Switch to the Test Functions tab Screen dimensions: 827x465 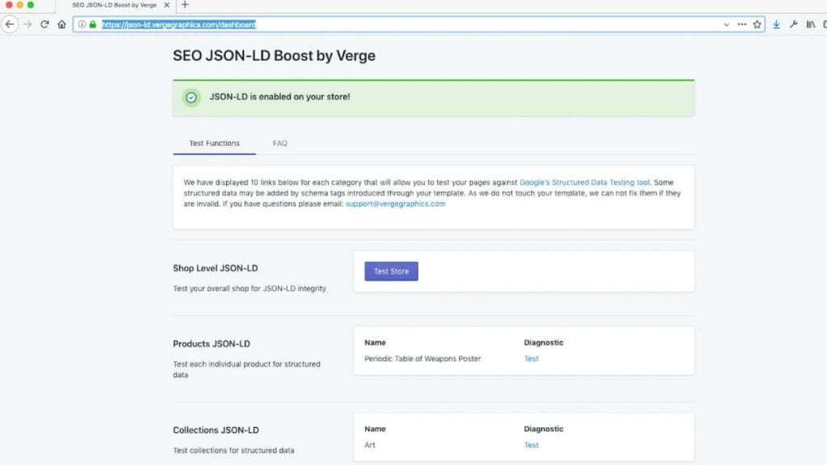(214, 144)
